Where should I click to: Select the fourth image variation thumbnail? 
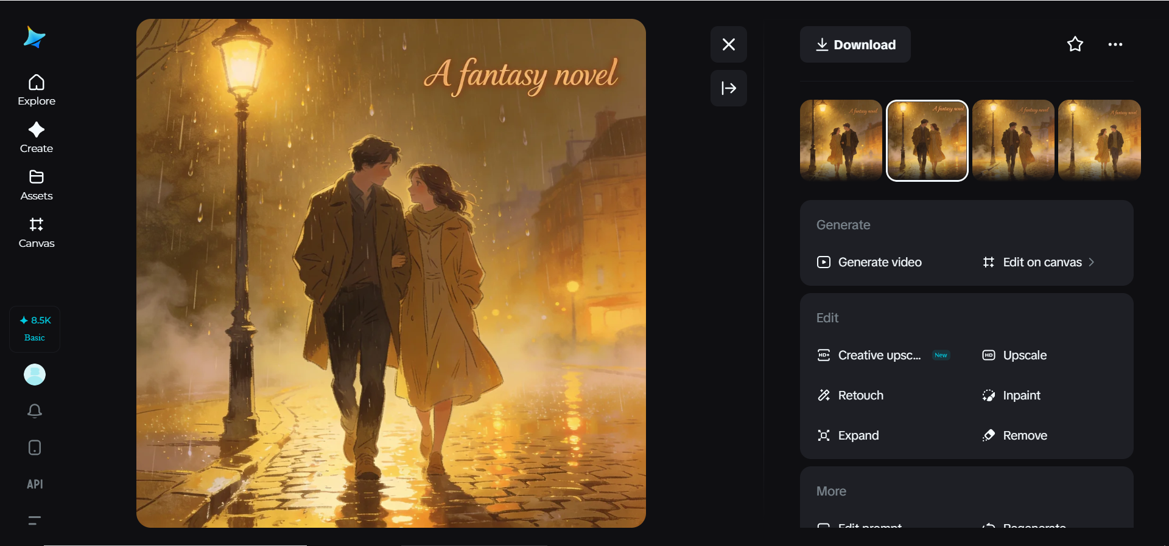point(1100,140)
